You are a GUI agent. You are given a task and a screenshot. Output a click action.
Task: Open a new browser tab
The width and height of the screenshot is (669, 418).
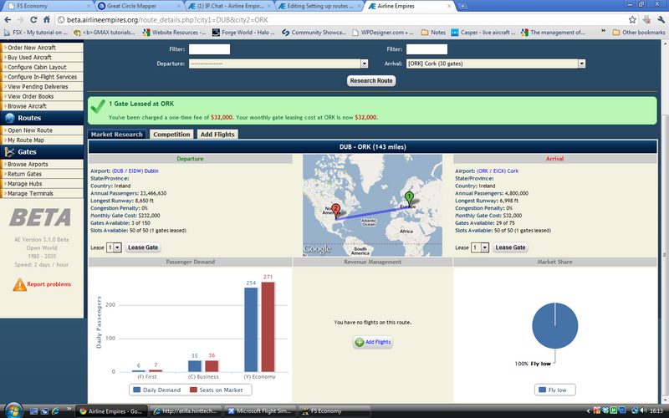point(462,6)
